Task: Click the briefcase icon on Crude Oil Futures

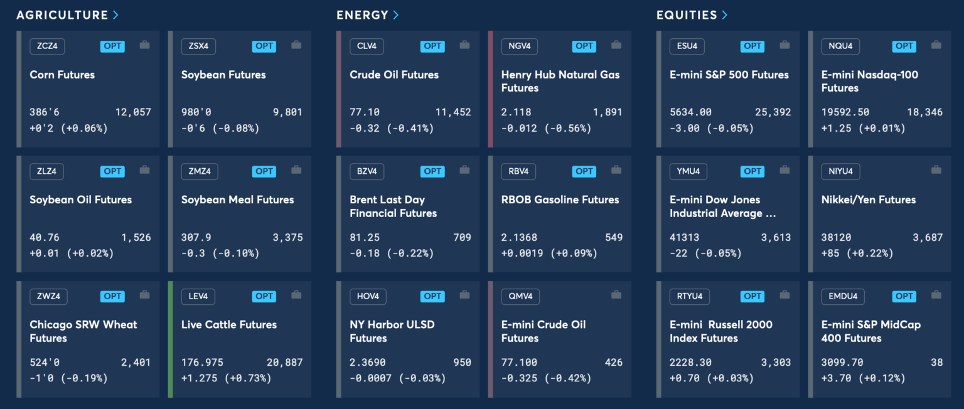Action: (x=464, y=46)
